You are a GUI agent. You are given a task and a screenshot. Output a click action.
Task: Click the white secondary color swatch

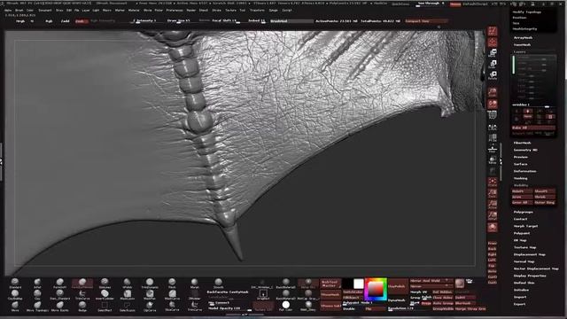pos(358,284)
